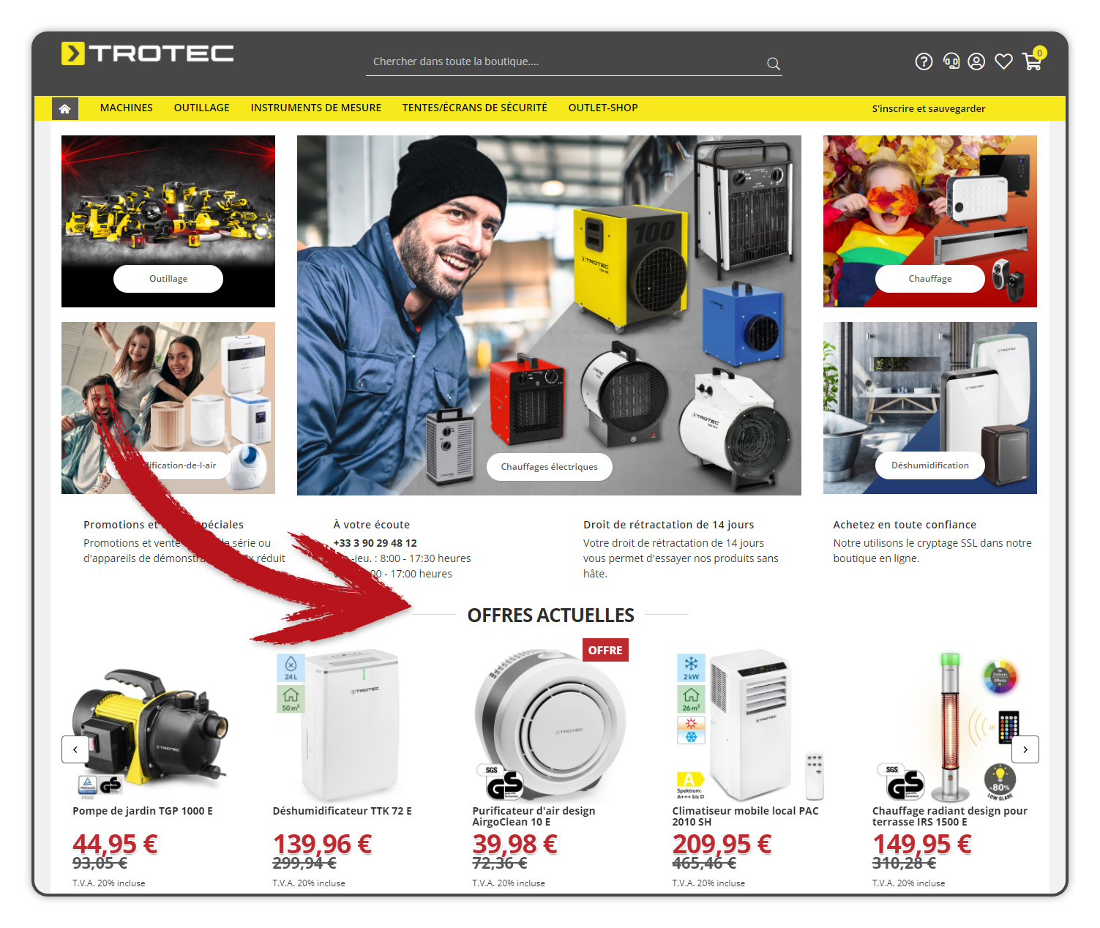Click the Trotec logo
This screenshot has width=1100, height=928.
(x=148, y=53)
